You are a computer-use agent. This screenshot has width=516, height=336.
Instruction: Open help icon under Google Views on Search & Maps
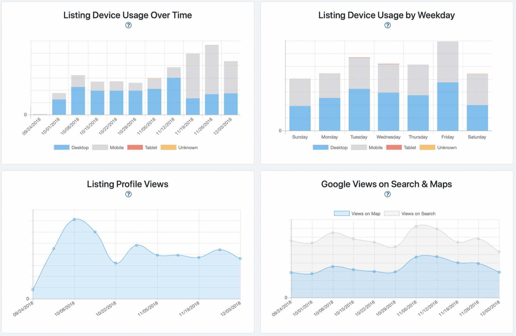[x=387, y=194]
